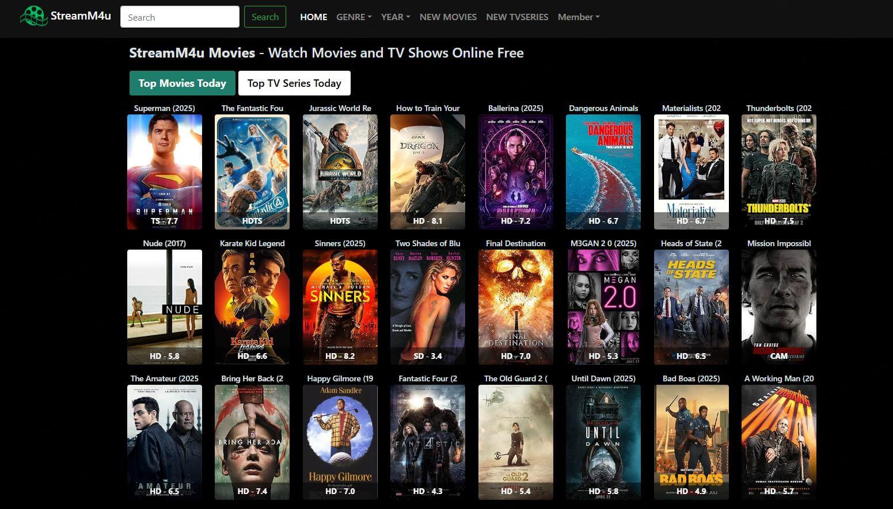The image size is (893, 509).
Task: Open the YEAR dropdown
Action: 395,17
